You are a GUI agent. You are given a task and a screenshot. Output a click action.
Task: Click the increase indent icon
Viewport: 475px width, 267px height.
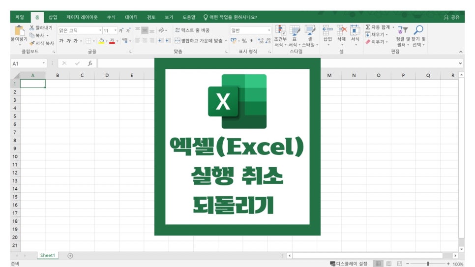(168, 41)
